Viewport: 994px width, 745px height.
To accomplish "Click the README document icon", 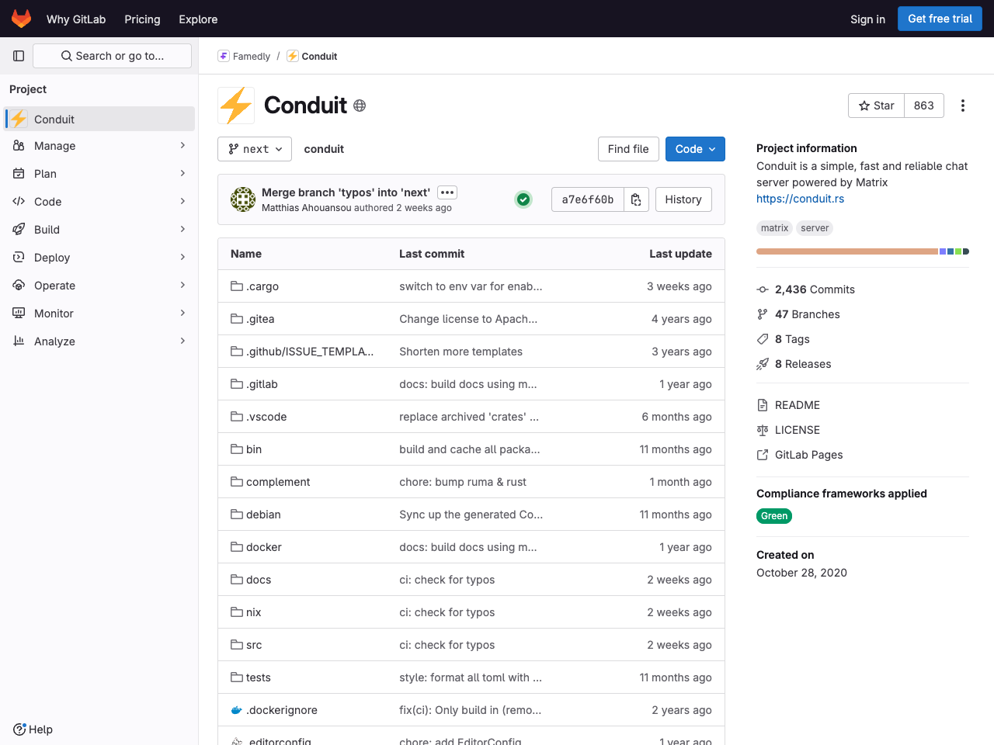I will pos(763,405).
